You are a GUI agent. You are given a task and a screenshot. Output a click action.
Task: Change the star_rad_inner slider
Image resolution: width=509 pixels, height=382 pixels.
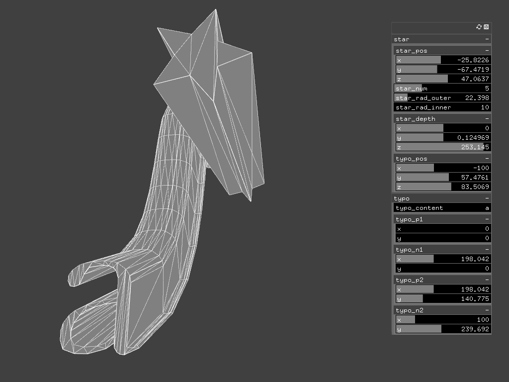(x=442, y=107)
